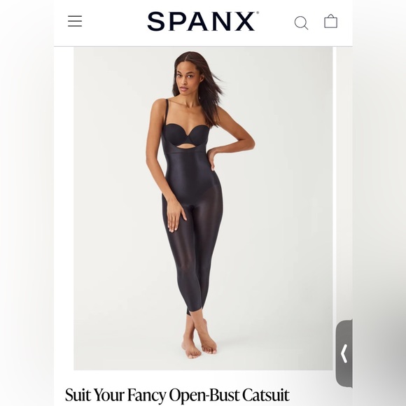Open the shopping bag
Screen dimensions: 406x406
pos(330,21)
